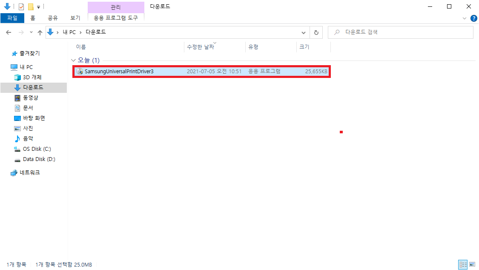Open the recent locations dropdown
Screen dimensions: 479x270
tap(31, 32)
